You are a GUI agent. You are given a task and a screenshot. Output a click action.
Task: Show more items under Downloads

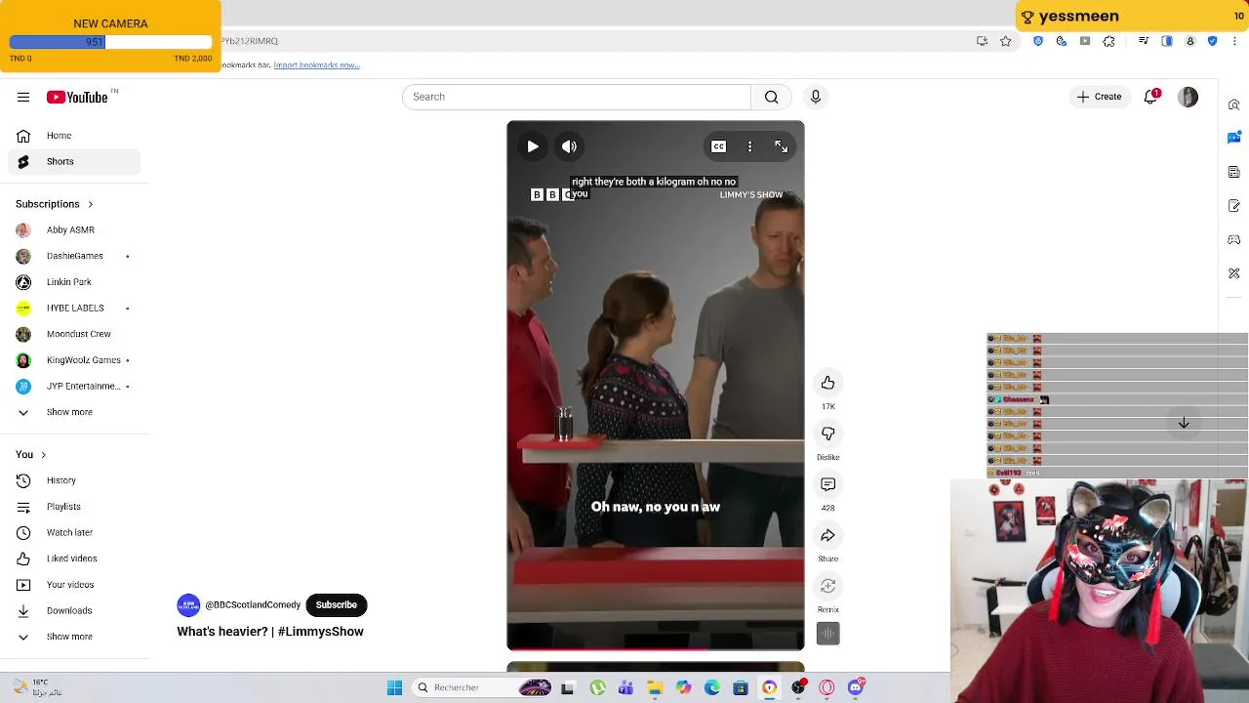(x=74, y=637)
